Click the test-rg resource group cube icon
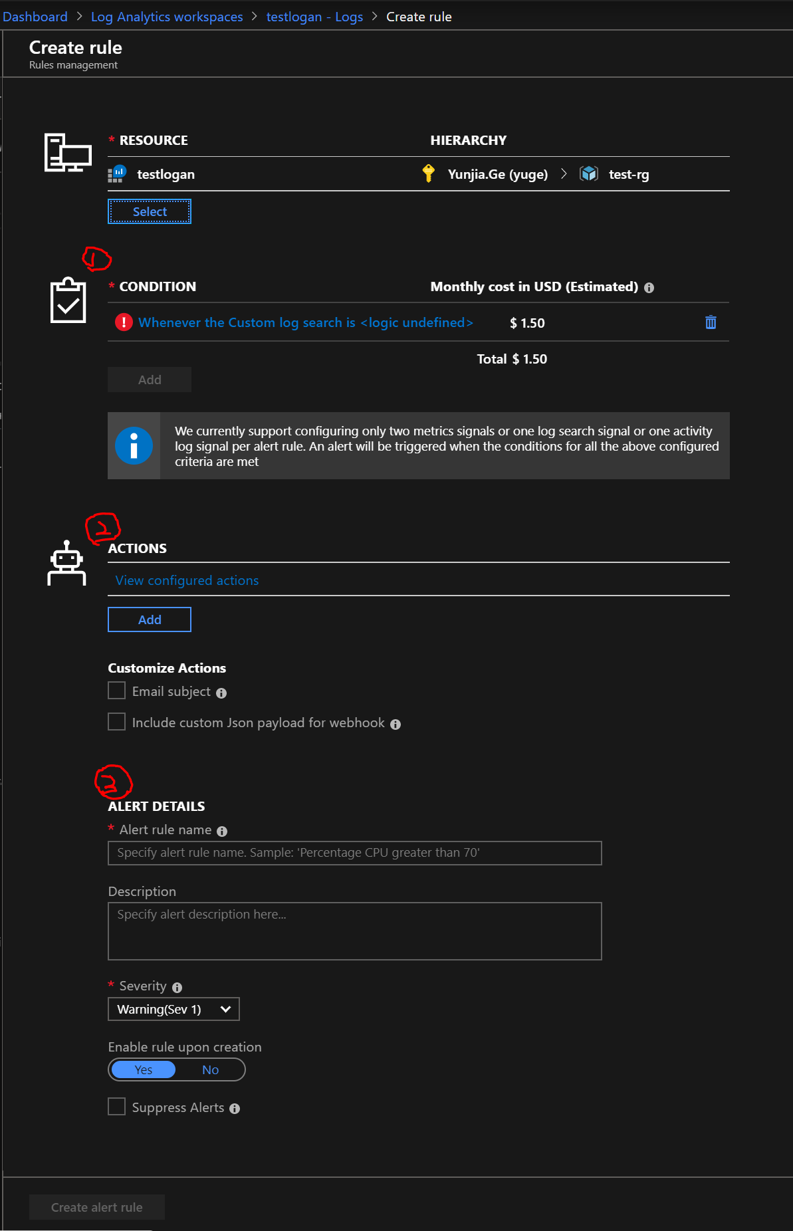793x1231 pixels. coord(589,174)
